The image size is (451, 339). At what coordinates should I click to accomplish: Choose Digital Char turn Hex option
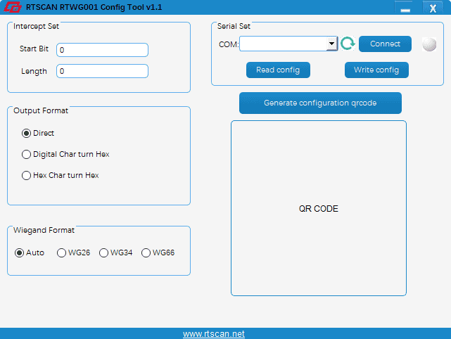[x=27, y=154]
